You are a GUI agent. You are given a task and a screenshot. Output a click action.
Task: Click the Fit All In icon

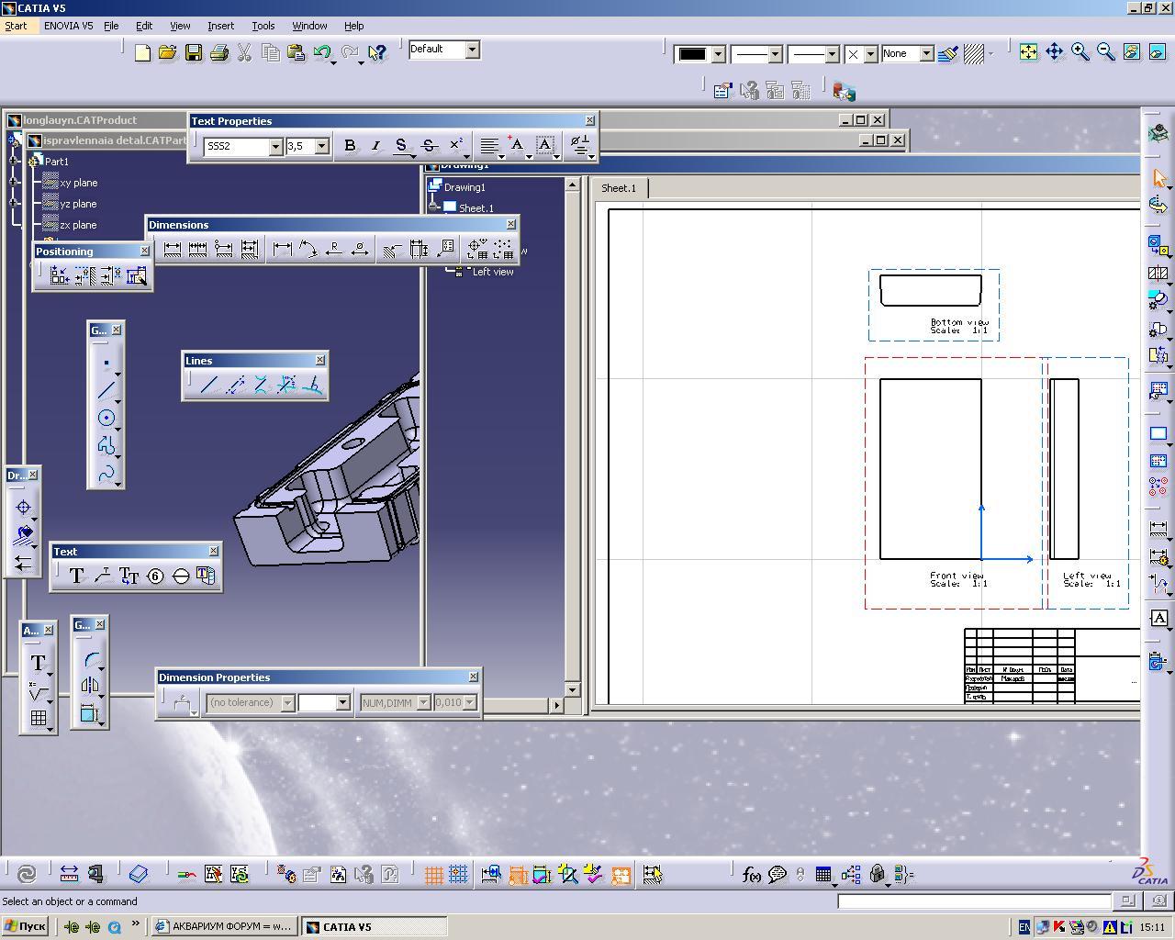pyautogui.click(x=1029, y=52)
